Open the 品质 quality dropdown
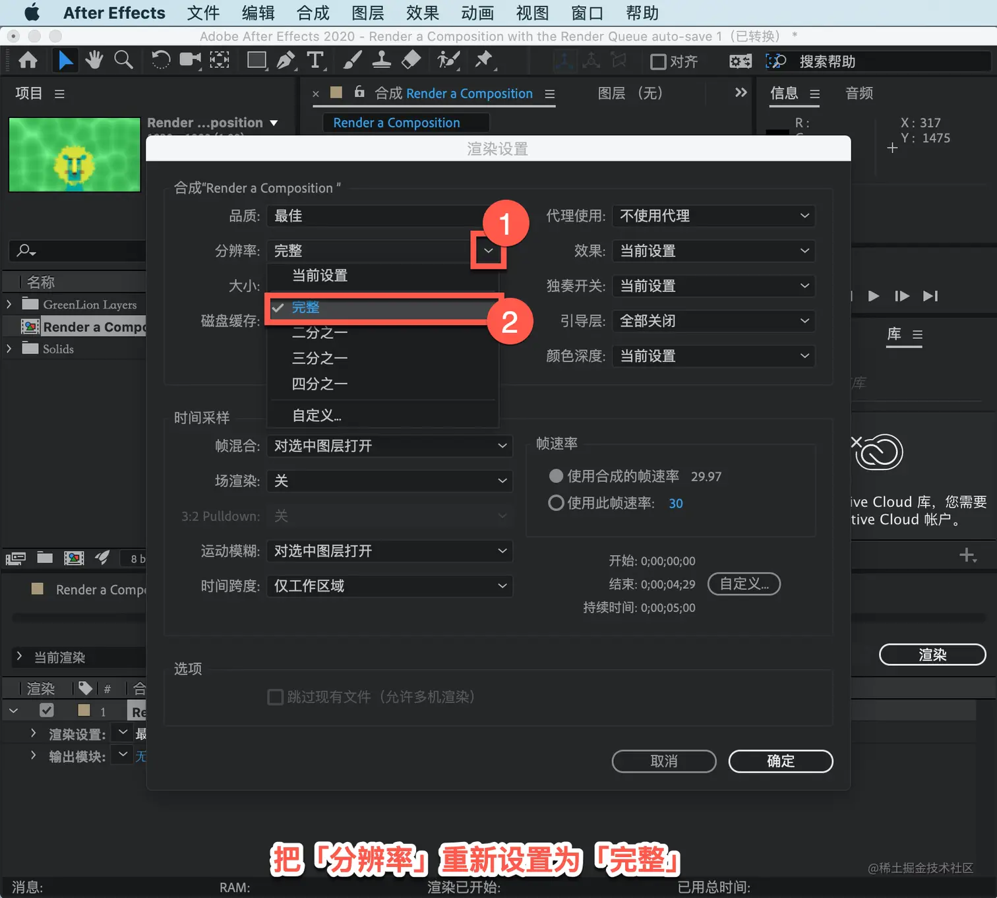Viewport: 997px width, 898px height. 382,216
